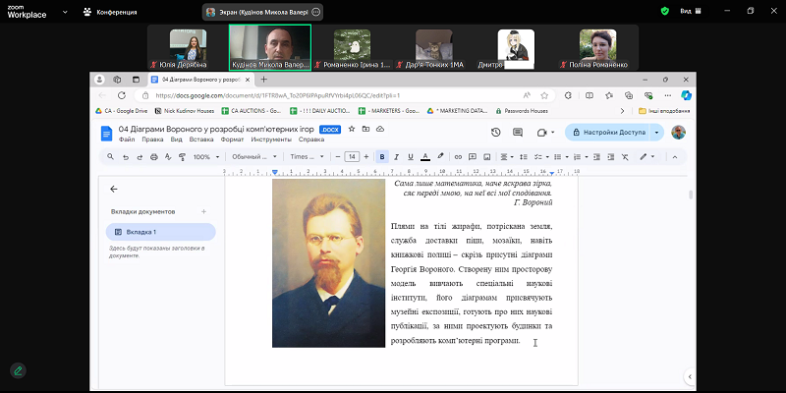This screenshot has height=393, width=786.
Task: Open the Edge Read aloud icon
Action: (527, 95)
